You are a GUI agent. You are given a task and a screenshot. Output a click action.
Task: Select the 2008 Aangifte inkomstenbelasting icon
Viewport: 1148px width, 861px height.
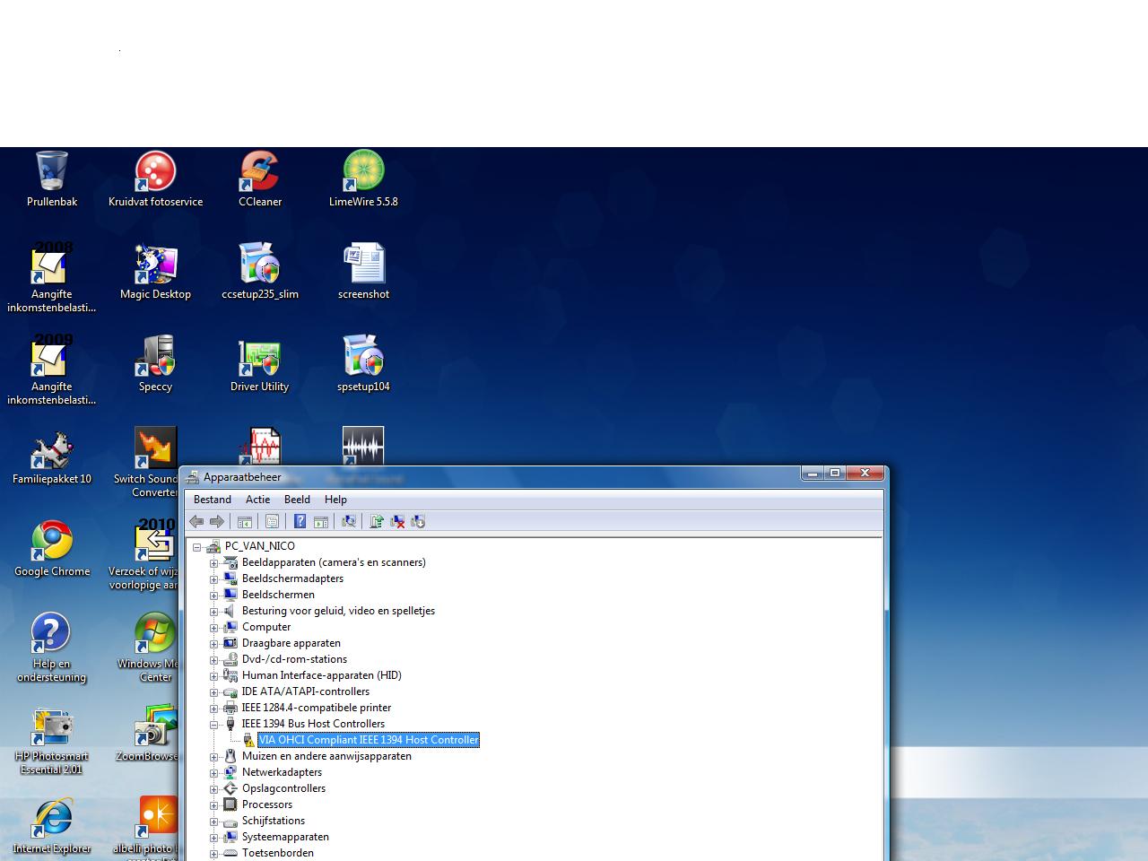pyautogui.click(x=52, y=278)
